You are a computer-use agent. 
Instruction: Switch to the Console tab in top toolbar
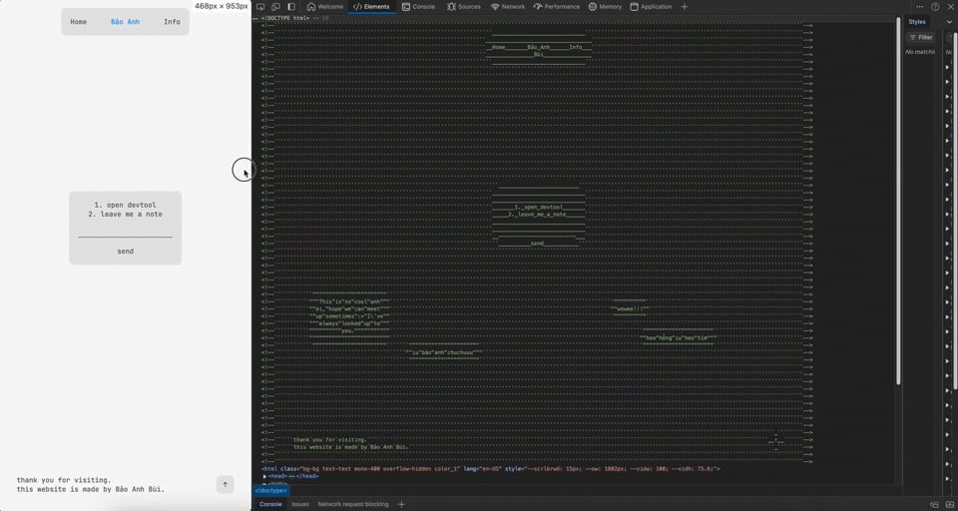418,7
